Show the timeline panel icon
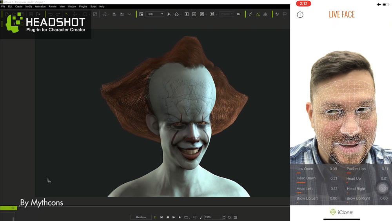Image resolution: width=392 pixels, height=221 pixels. click(x=235, y=217)
